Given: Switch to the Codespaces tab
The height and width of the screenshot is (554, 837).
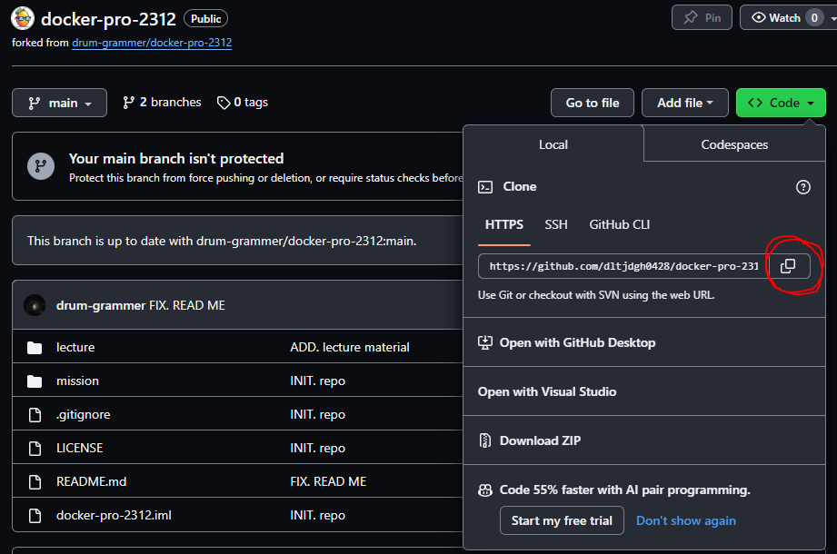Looking at the screenshot, I should pyautogui.click(x=734, y=144).
